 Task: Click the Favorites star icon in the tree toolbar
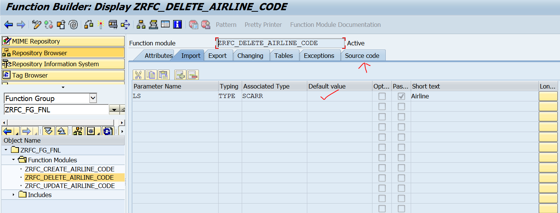(x=91, y=131)
